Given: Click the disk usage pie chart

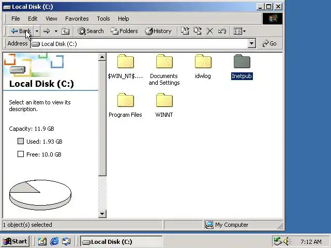Looking at the screenshot, I should [x=40, y=195].
